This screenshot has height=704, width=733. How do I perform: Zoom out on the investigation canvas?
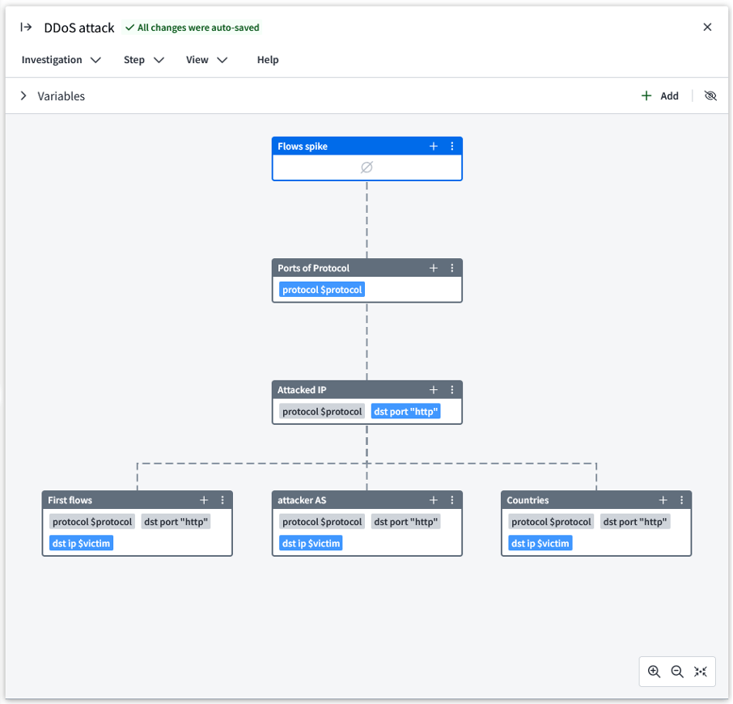(x=677, y=672)
